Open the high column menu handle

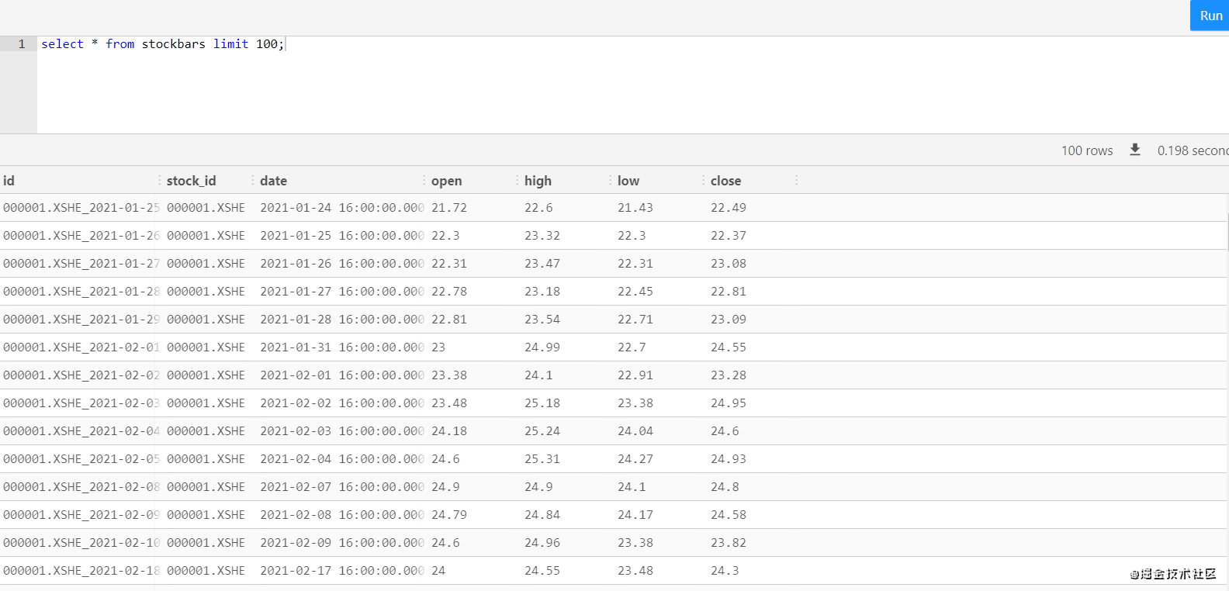610,180
